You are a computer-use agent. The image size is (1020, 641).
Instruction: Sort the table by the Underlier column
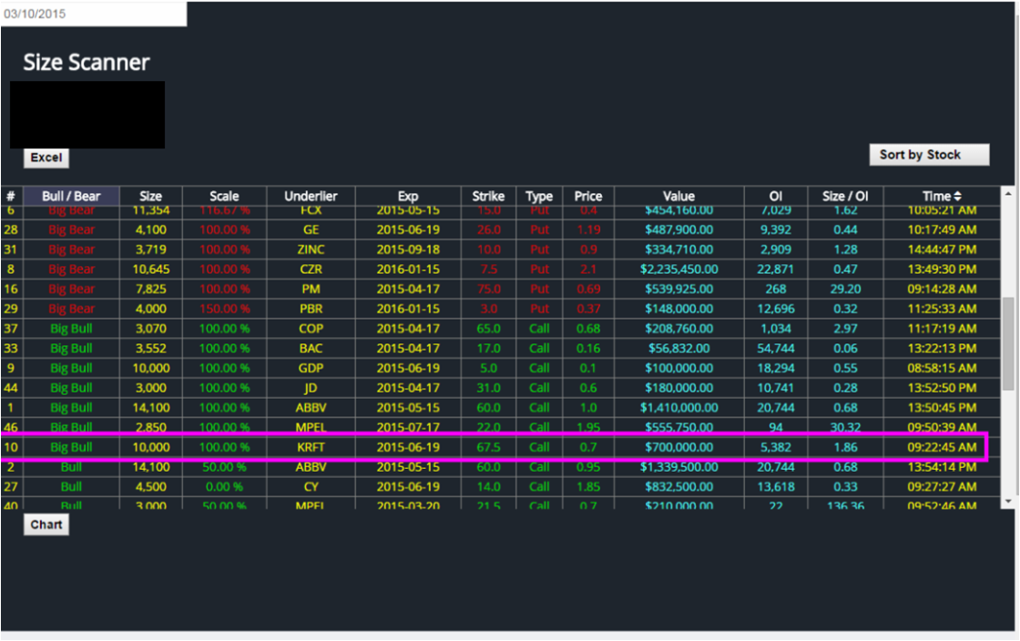[x=310, y=196]
